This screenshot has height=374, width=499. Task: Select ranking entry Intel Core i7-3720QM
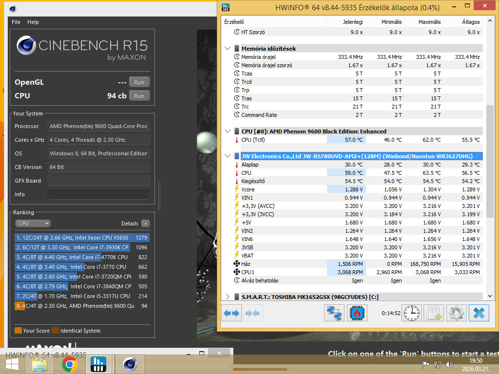tap(82, 277)
